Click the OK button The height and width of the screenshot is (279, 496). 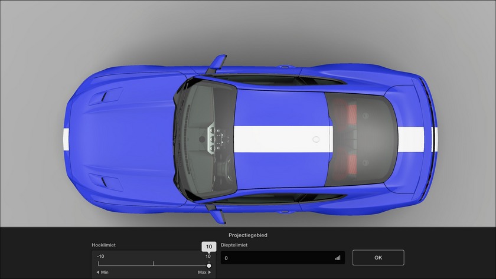point(378,258)
